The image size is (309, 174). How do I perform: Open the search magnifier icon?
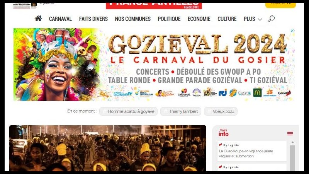[x=272, y=19]
